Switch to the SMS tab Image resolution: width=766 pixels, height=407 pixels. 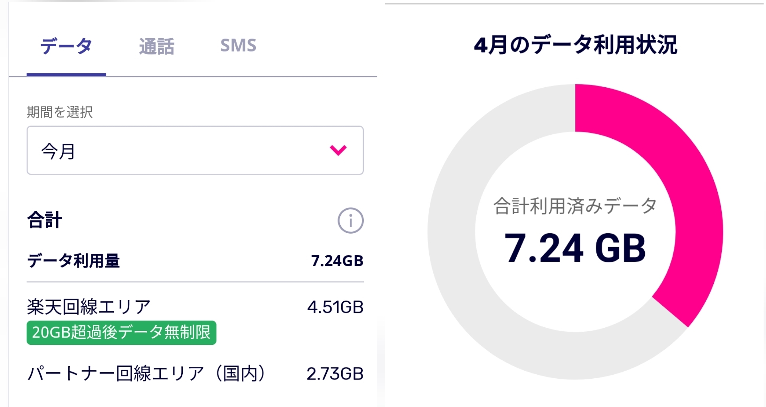pyautogui.click(x=238, y=45)
